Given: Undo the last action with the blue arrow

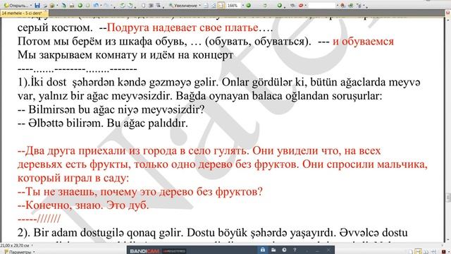Looking at the screenshot, I should 96,6.
